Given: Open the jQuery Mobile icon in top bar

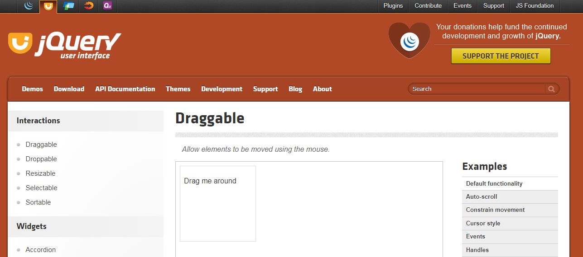Looking at the screenshot, I should 69,6.
